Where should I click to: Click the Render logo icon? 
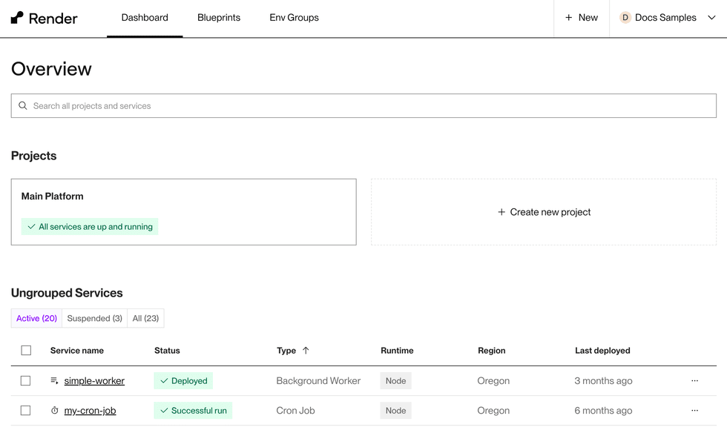tap(17, 18)
